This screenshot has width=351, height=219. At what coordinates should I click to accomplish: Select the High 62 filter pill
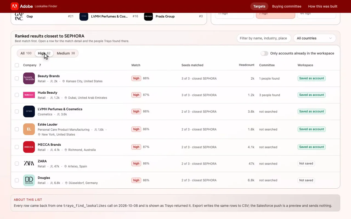click(x=44, y=53)
